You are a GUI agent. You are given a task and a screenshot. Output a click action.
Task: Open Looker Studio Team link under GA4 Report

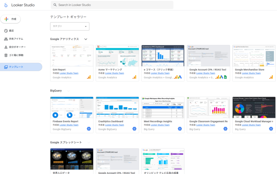click(69, 73)
